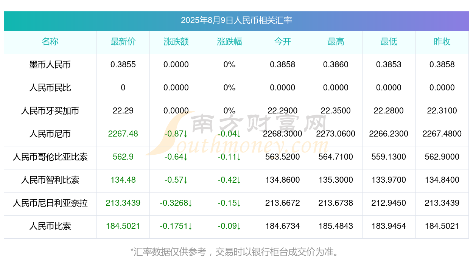Click latest price 134.48

pyautogui.click(x=123, y=180)
